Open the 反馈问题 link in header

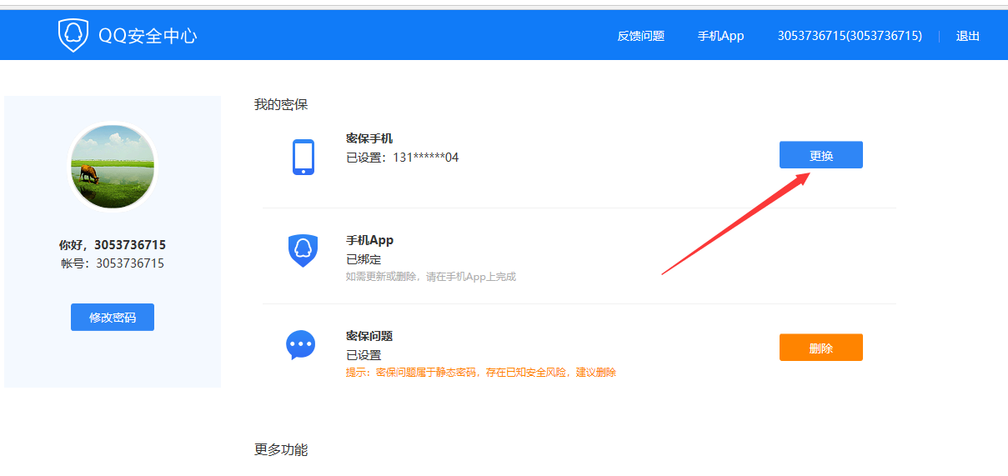(641, 36)
